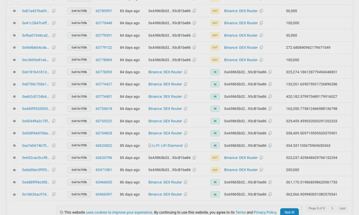Screen dimensions: 359x215
Task: Copy hash 0x6181b4181d to clipboard
Action: pyautogui.click(x=54, y=72)
